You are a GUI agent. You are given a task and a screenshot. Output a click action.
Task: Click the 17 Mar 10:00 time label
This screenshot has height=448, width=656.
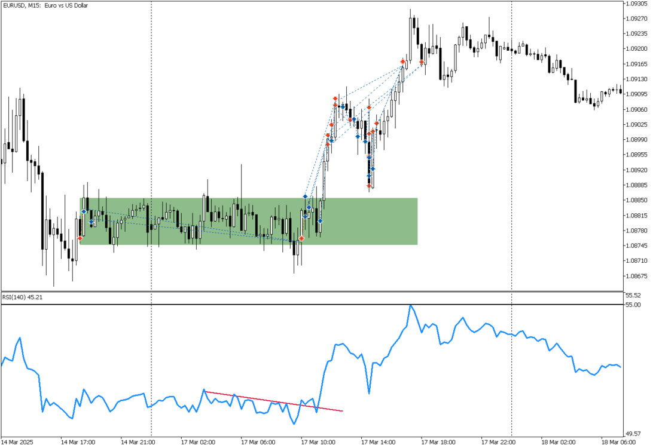[x=318, y=442]
